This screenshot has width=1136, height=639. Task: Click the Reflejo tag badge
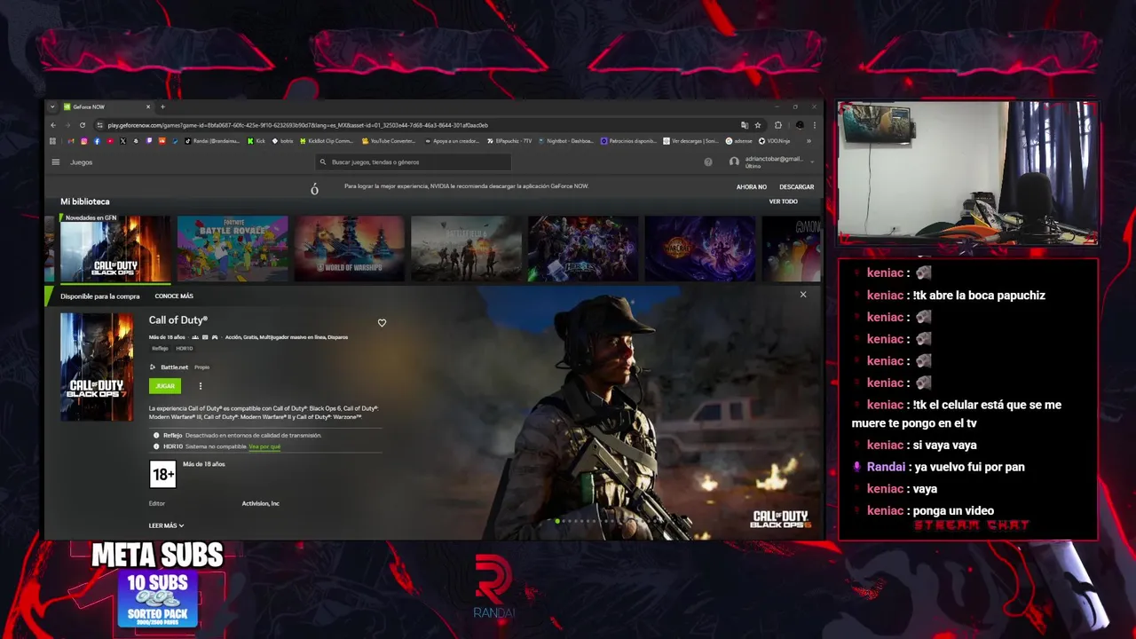click(160, 349)
